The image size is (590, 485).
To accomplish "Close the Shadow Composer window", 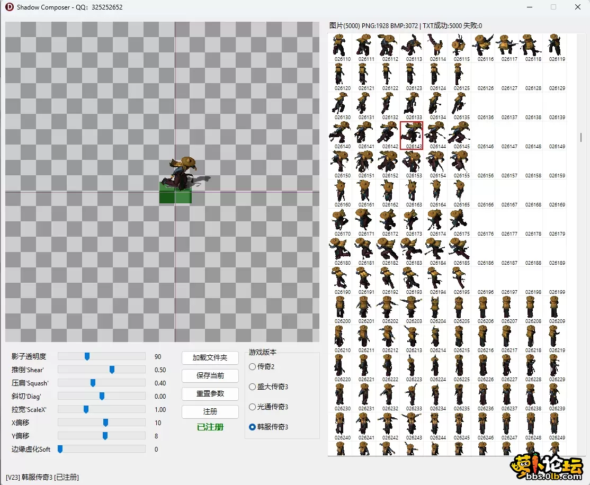I will click(x=578, y=7).
